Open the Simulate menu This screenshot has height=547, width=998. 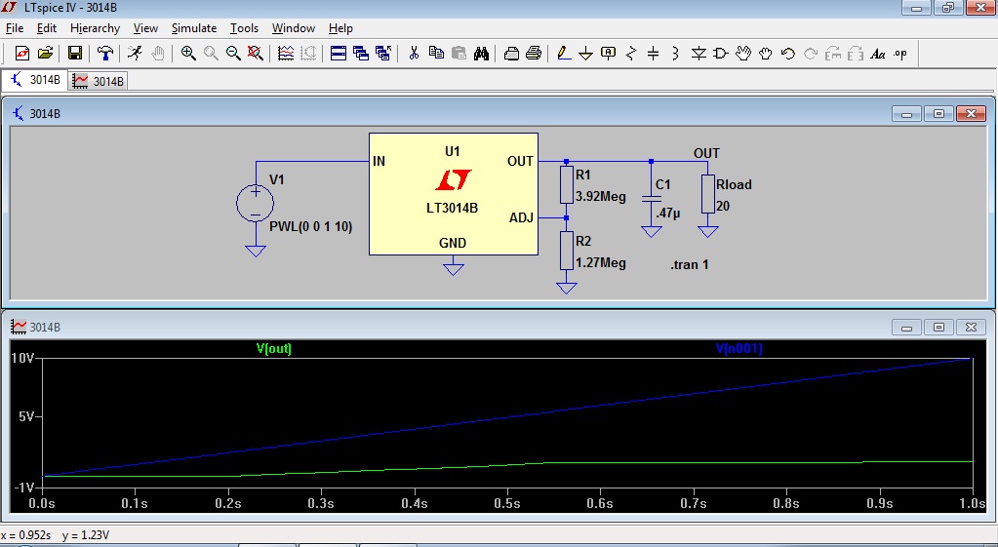click(x=194, y=28)
